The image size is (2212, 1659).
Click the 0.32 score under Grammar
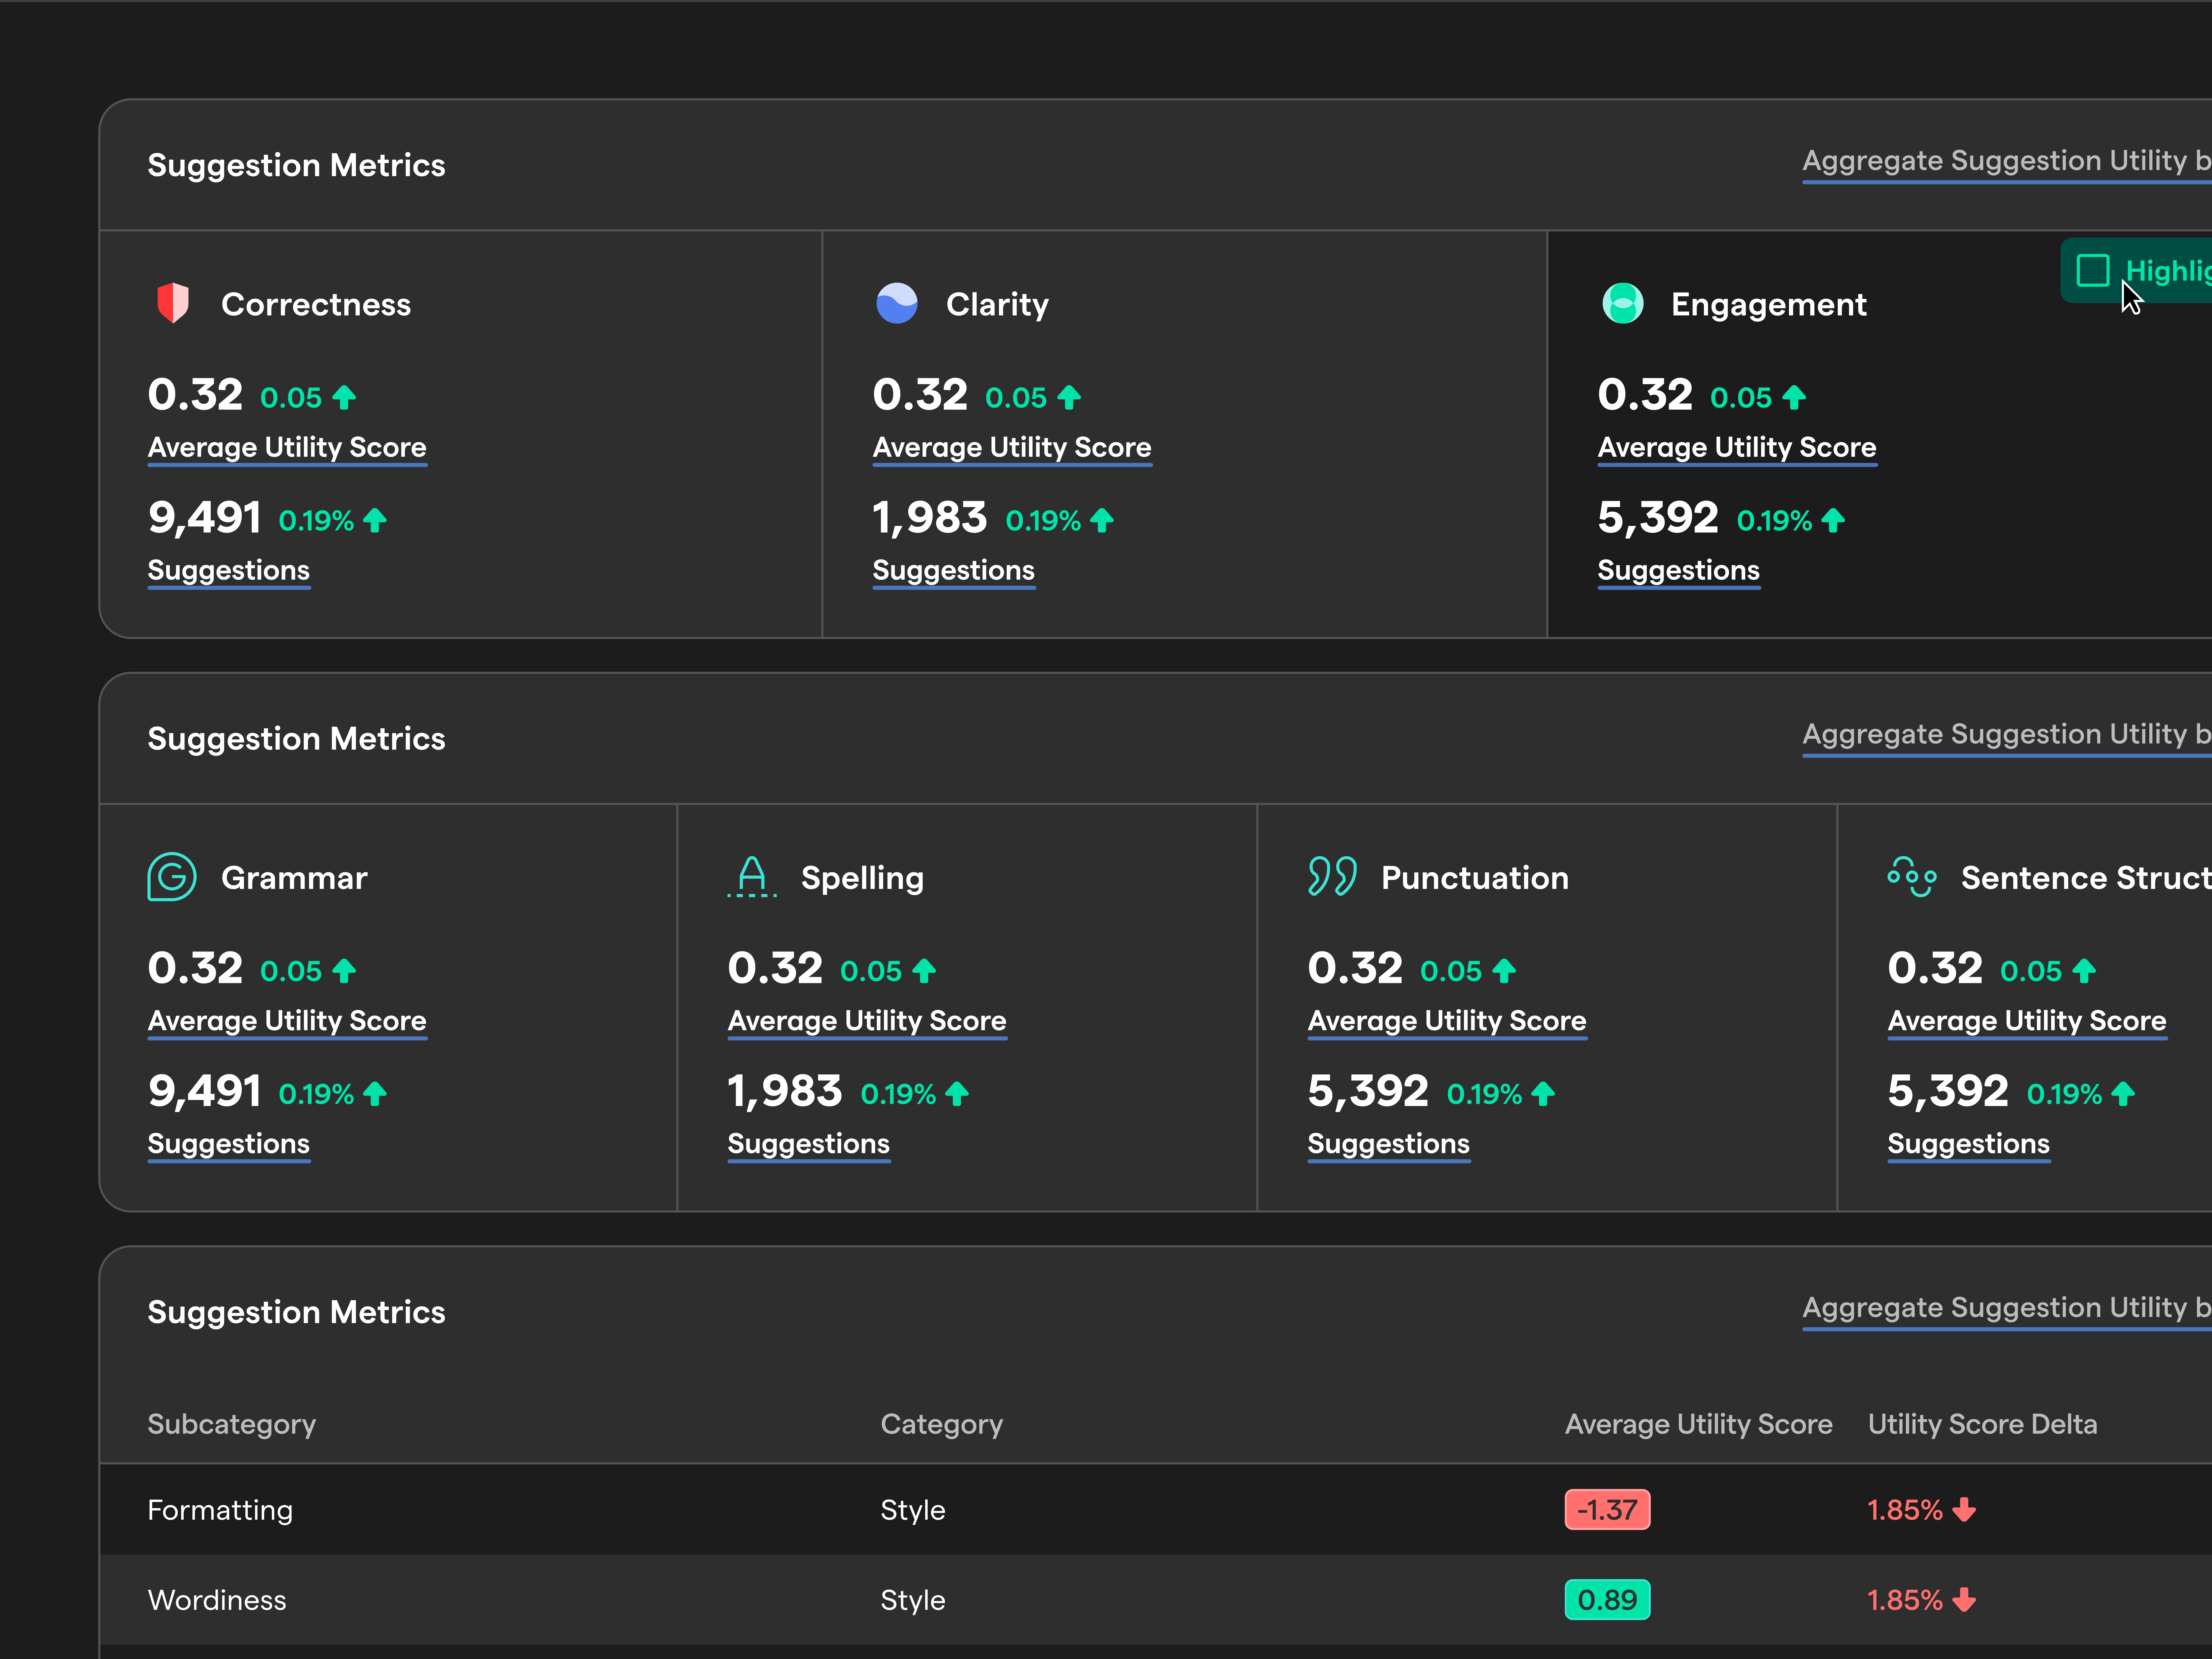(x=195, y=968)
